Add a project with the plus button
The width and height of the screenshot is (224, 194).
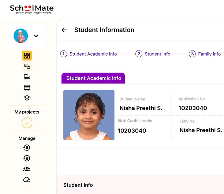point(27,123)
